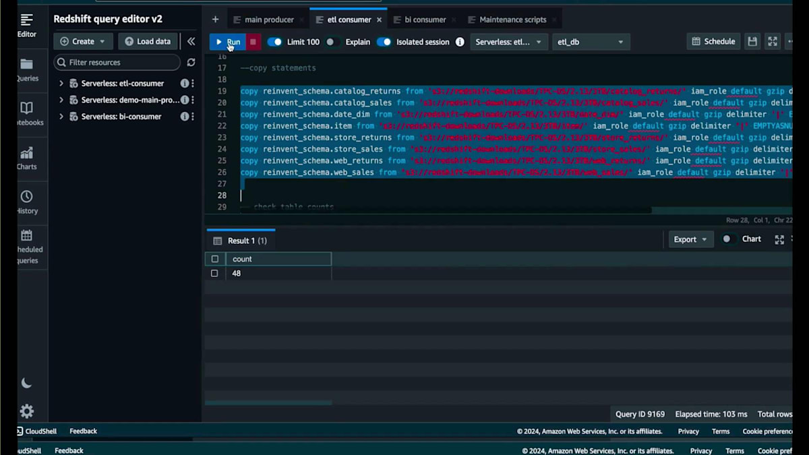Screen dimensions: 809x455
Task: Show info for Serverless: demo-main-pro
Action: [x=184, y=100]
